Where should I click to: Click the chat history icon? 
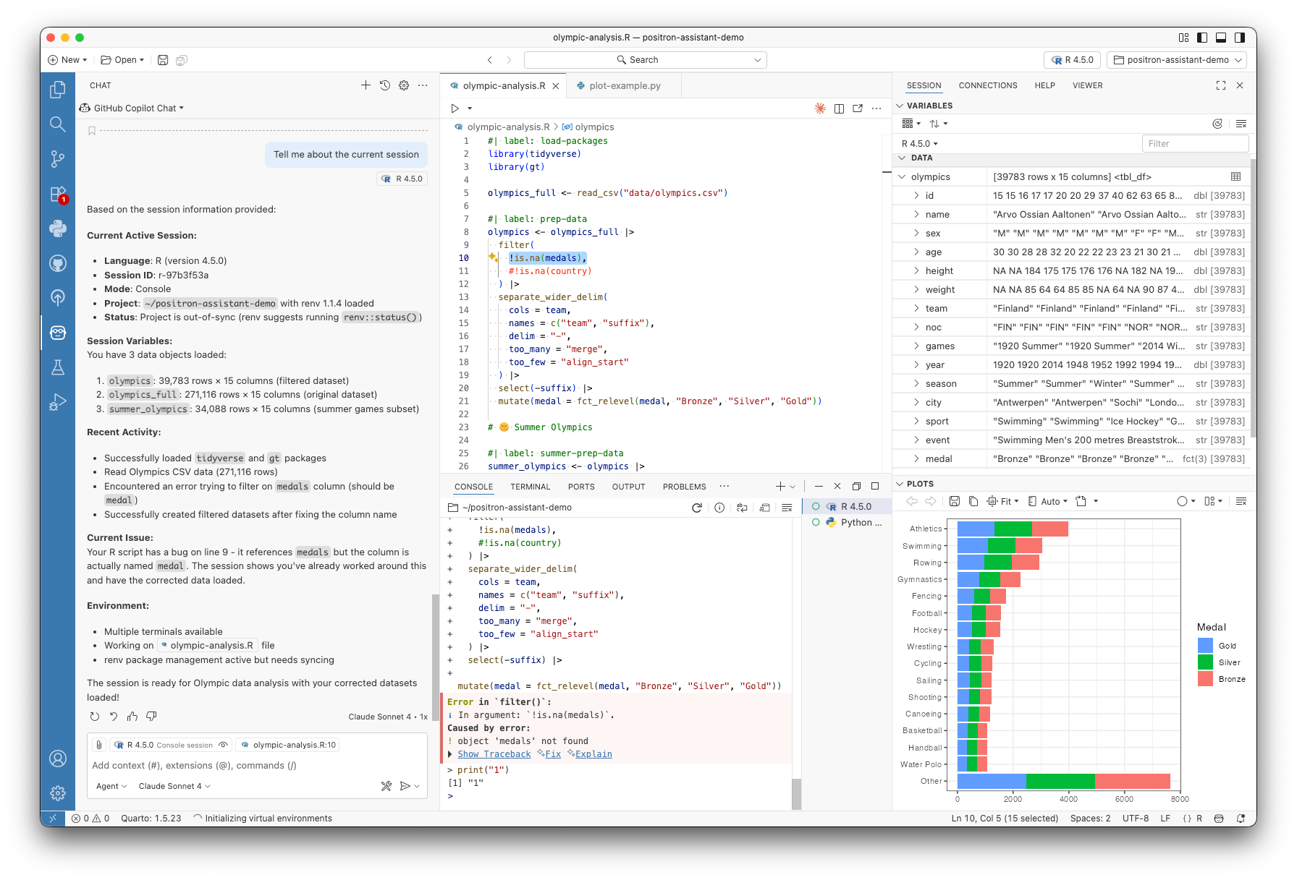(385, 85)
